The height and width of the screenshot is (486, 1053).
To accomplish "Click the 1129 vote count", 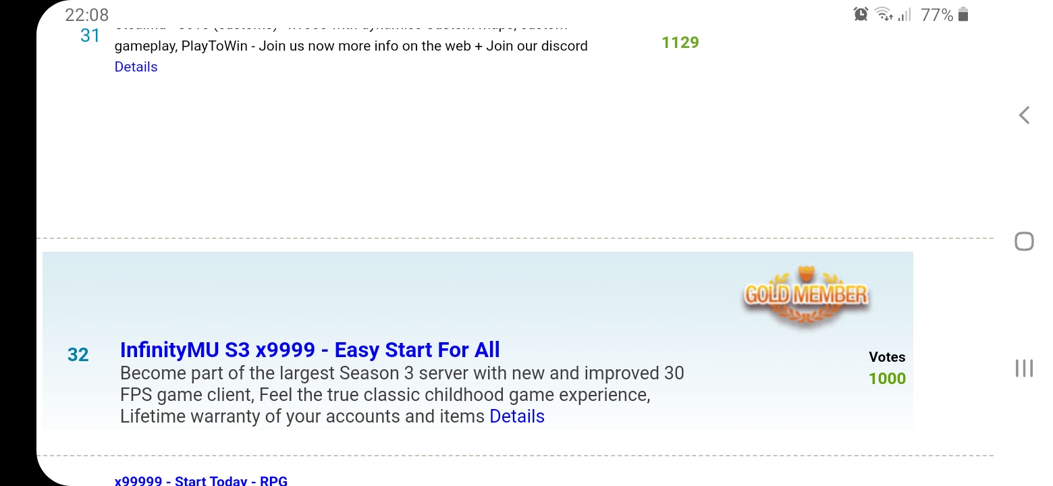I will click(680, 43).
